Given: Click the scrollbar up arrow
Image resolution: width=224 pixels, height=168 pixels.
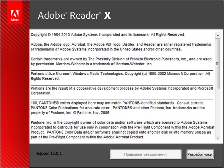Looking at the screenshot, I should click(x=218, y=35).
